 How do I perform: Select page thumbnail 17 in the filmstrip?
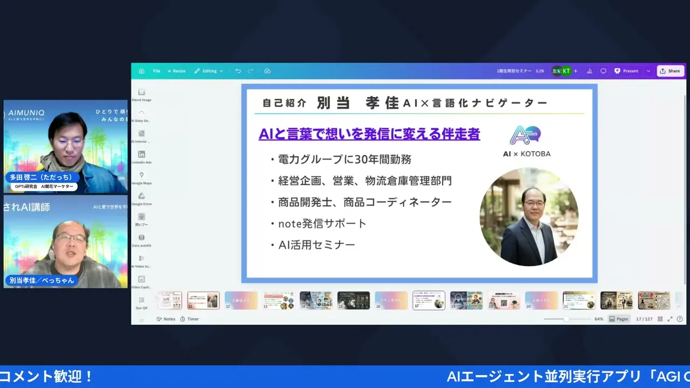[429, 300]
